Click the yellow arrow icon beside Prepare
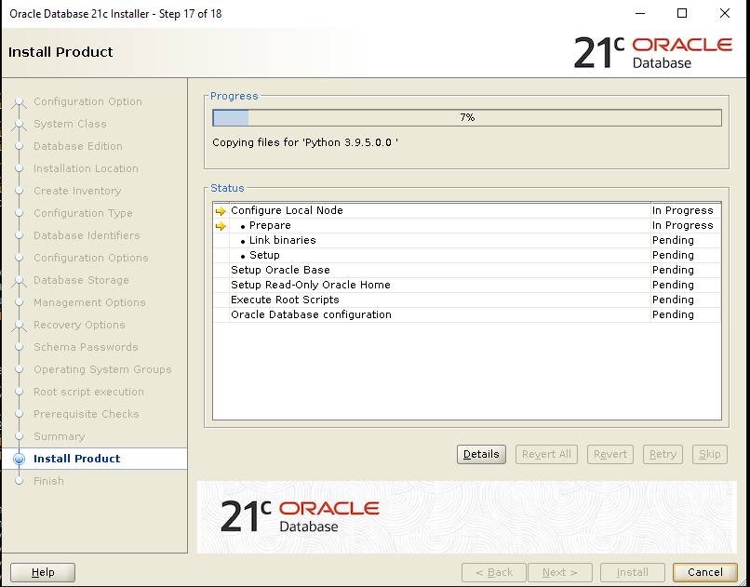Viewport: 750px width, 587px height. tap(221, 226)
